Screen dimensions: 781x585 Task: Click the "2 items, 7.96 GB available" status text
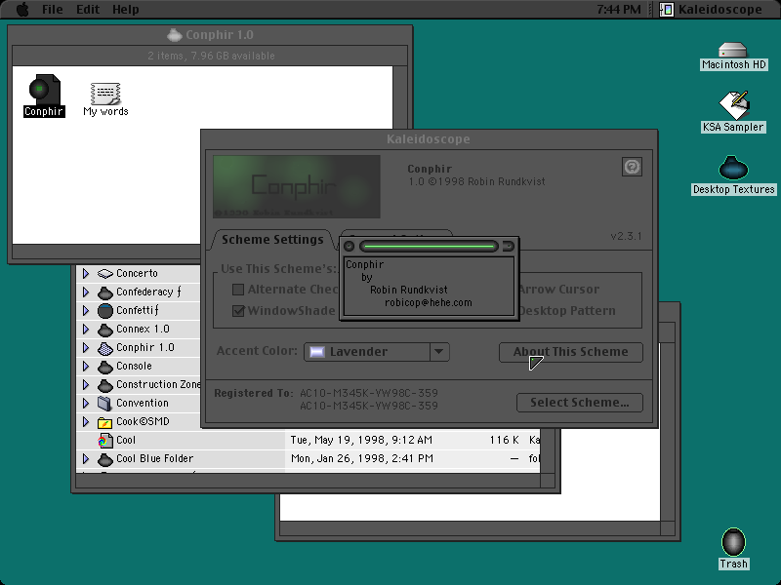pos(211,56)
